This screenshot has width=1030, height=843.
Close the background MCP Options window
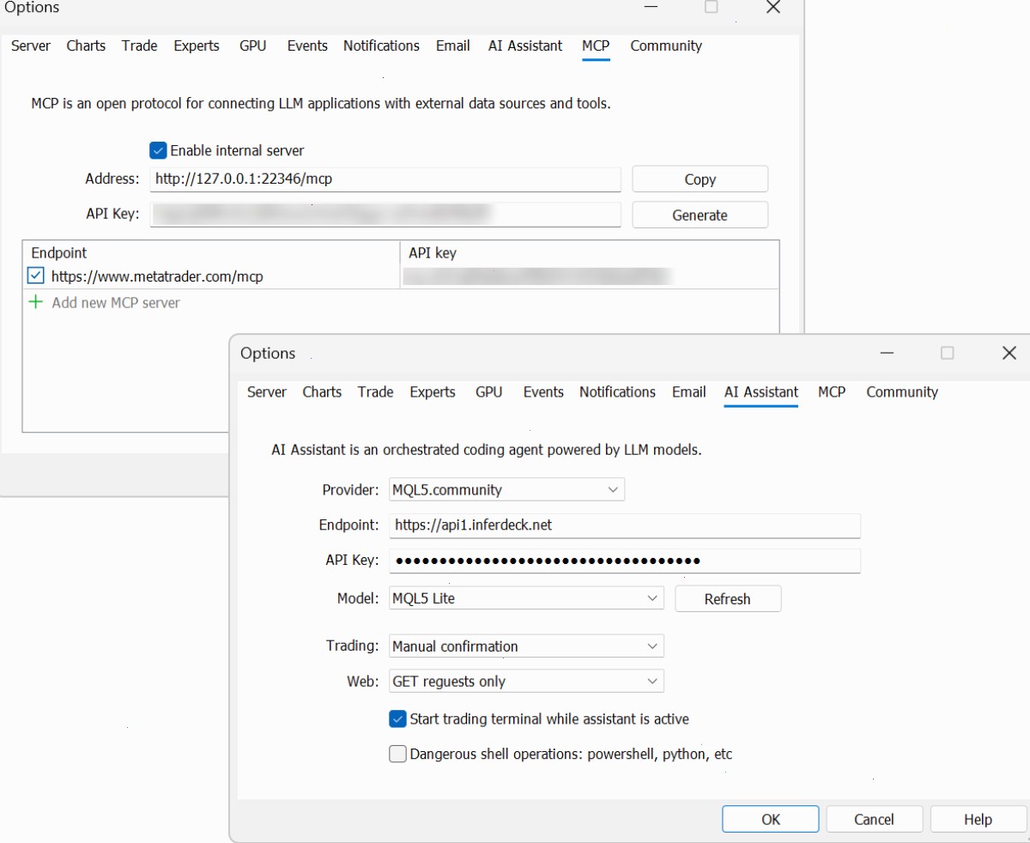pos(773,8)
